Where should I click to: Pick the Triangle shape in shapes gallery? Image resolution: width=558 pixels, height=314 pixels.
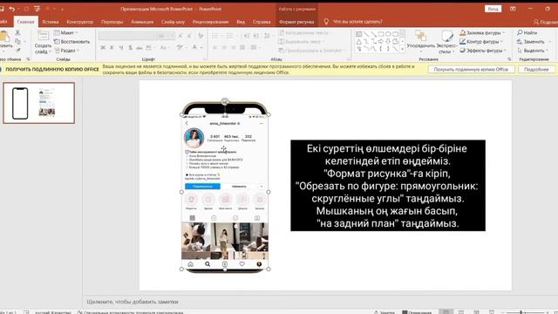[358, 42]
